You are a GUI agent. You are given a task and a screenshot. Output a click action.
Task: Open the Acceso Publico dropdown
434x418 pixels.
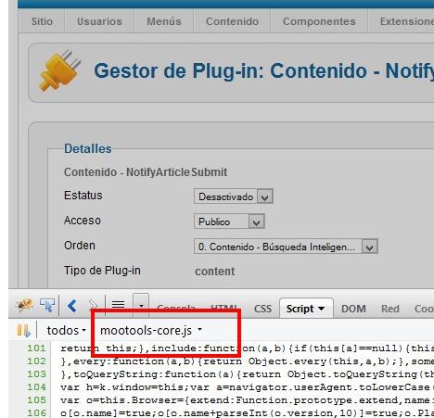[229, 222]
